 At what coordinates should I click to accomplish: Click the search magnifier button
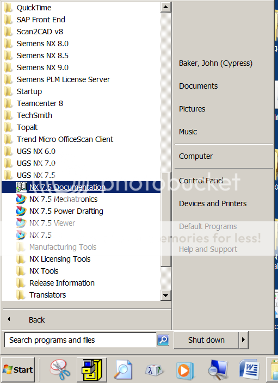coord(163,340)
